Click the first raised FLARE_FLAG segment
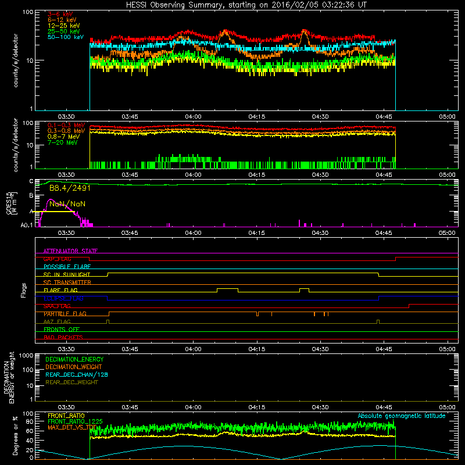 coord(227,288)
